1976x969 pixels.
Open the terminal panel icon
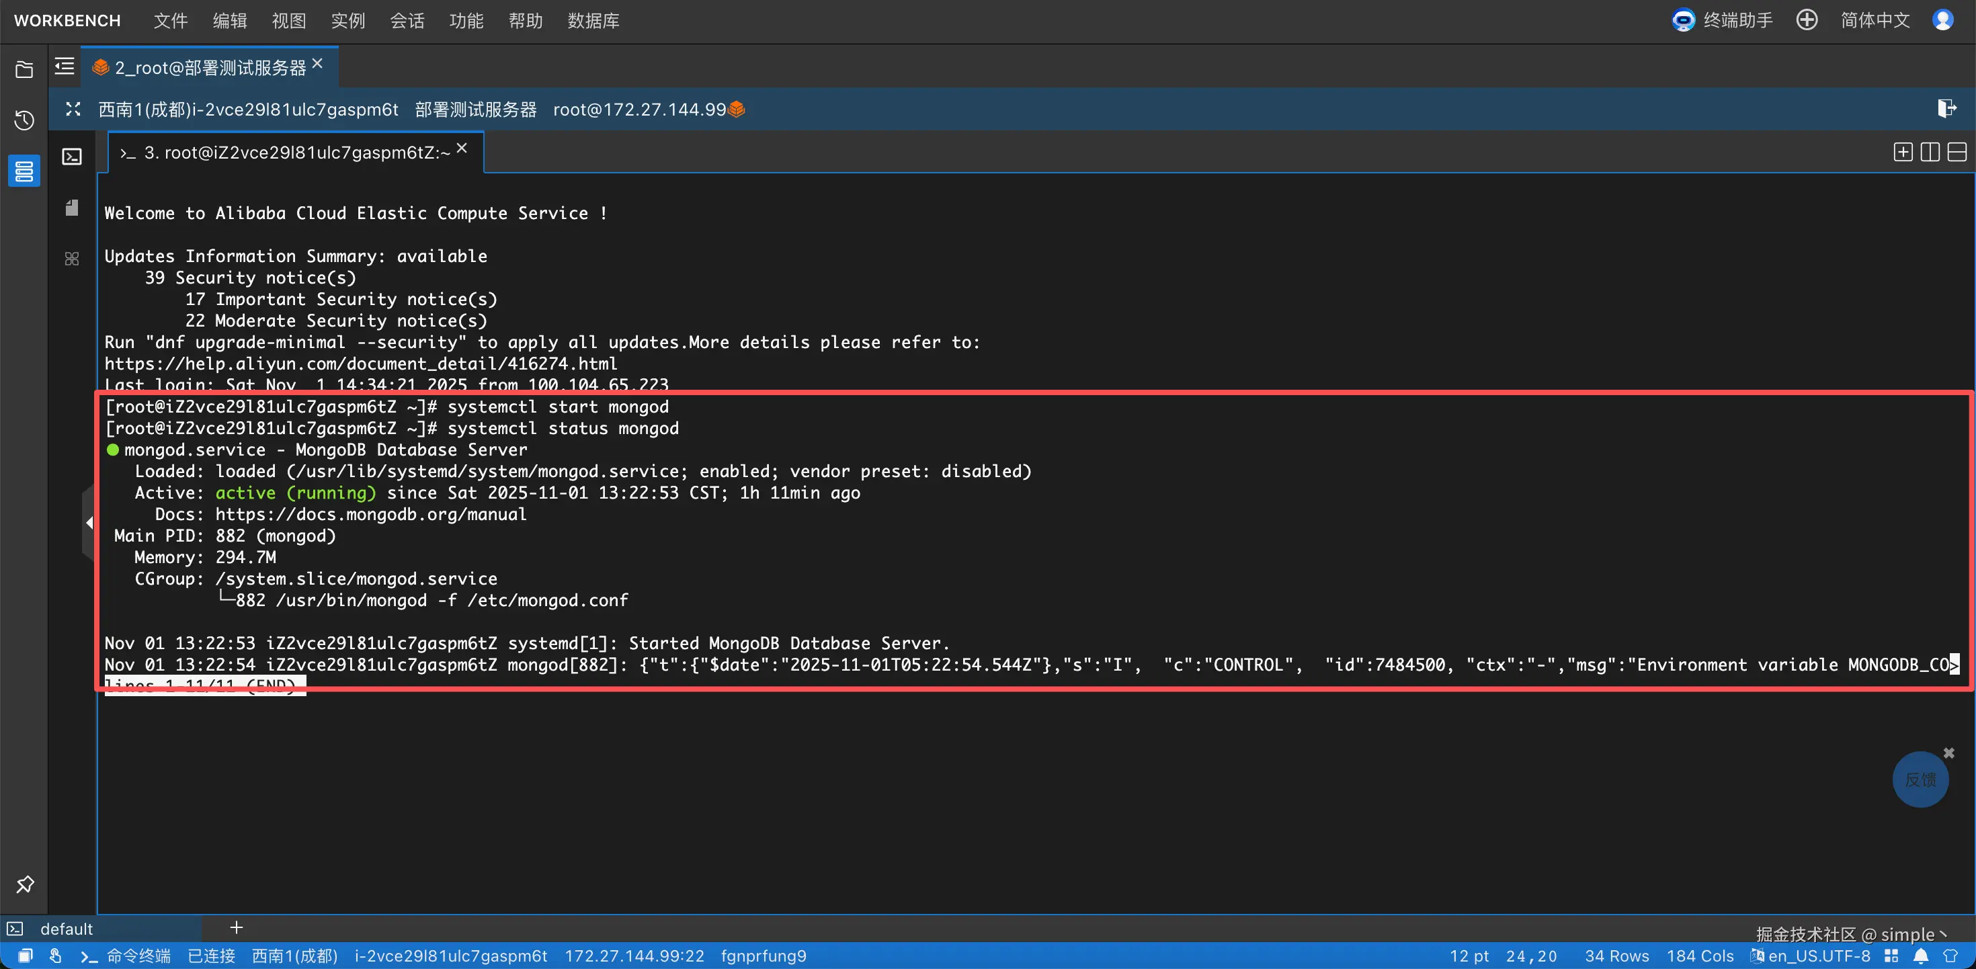click(72, 157)
